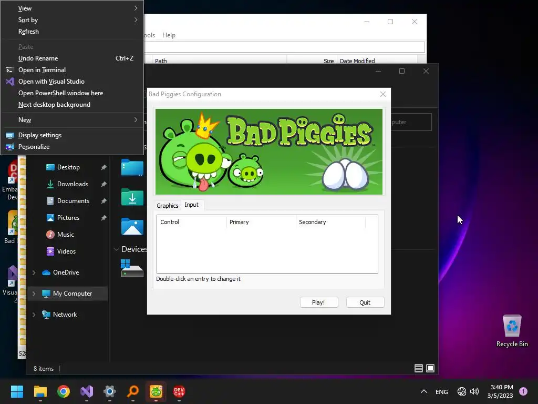This screenshot has height=404, width=538.
Task: Switch Explorer to large icons view
Action: (430, 368)
